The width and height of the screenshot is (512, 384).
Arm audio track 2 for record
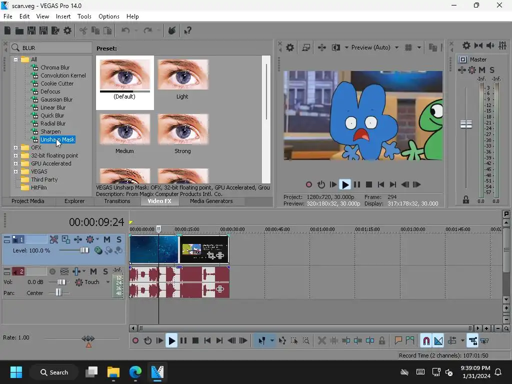pos(52,271)
